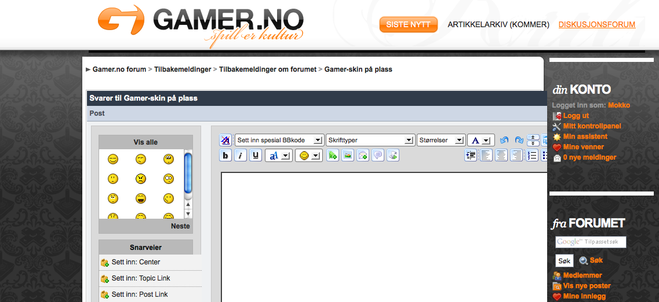659x302 pixels.
Task: Insert the rolling-eyes smiley in the first row
Action: pyautogui.click(x=169, y=159)
